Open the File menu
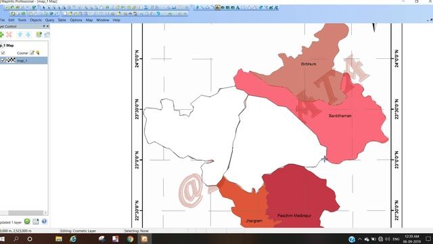Screen dimensions: 433x244 3,20
